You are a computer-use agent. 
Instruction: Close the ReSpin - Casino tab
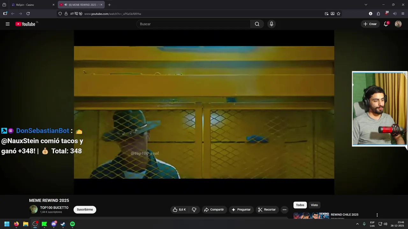click(53, 5)
